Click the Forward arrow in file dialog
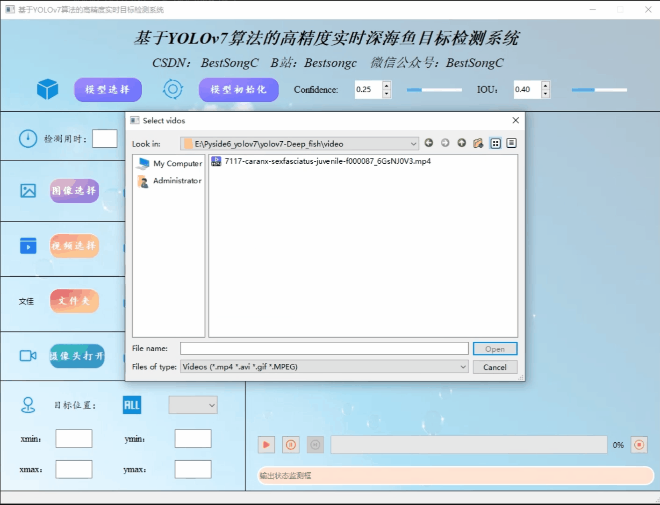This screenshot has height=505, width=660. (445, 143)
